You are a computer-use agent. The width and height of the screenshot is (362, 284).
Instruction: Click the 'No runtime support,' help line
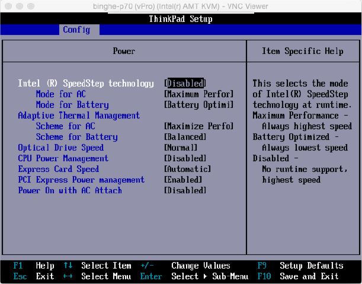(305, 169)
